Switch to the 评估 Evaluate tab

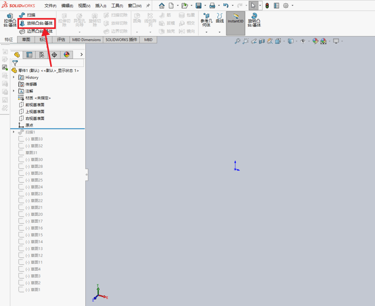(x=61, y=39)
